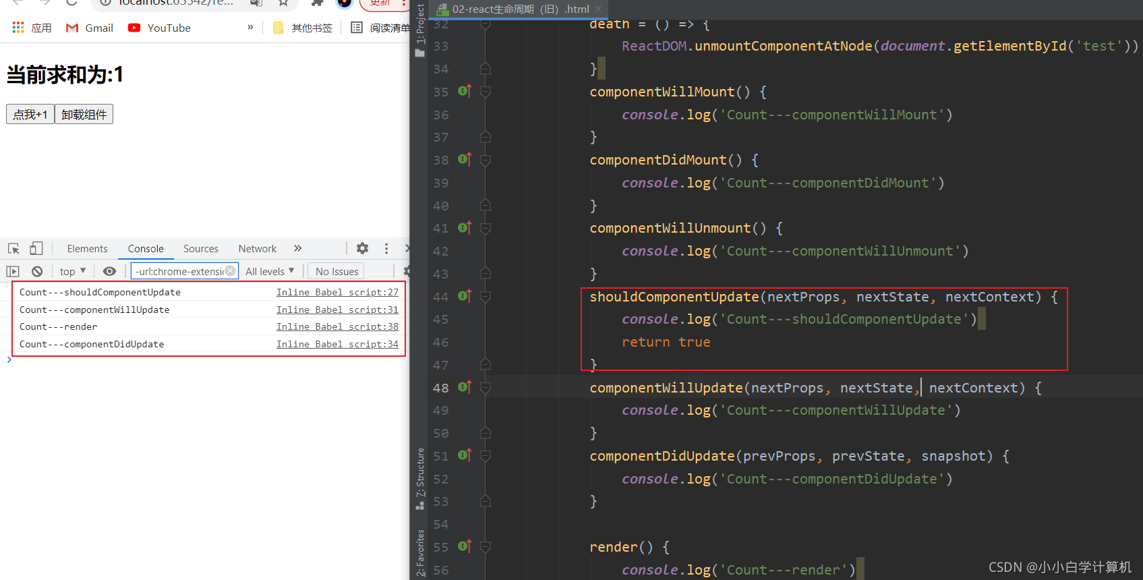Collapse componentWillMount code block at line 35
Viewport: 1143px width, 580px height.
[x=485, y=92]
